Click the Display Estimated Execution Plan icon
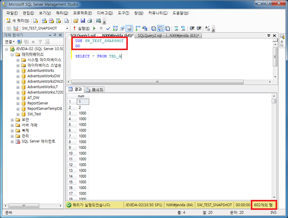Viewport: 288px width, 218px height. pyautogui.click(x=115, y=28)
